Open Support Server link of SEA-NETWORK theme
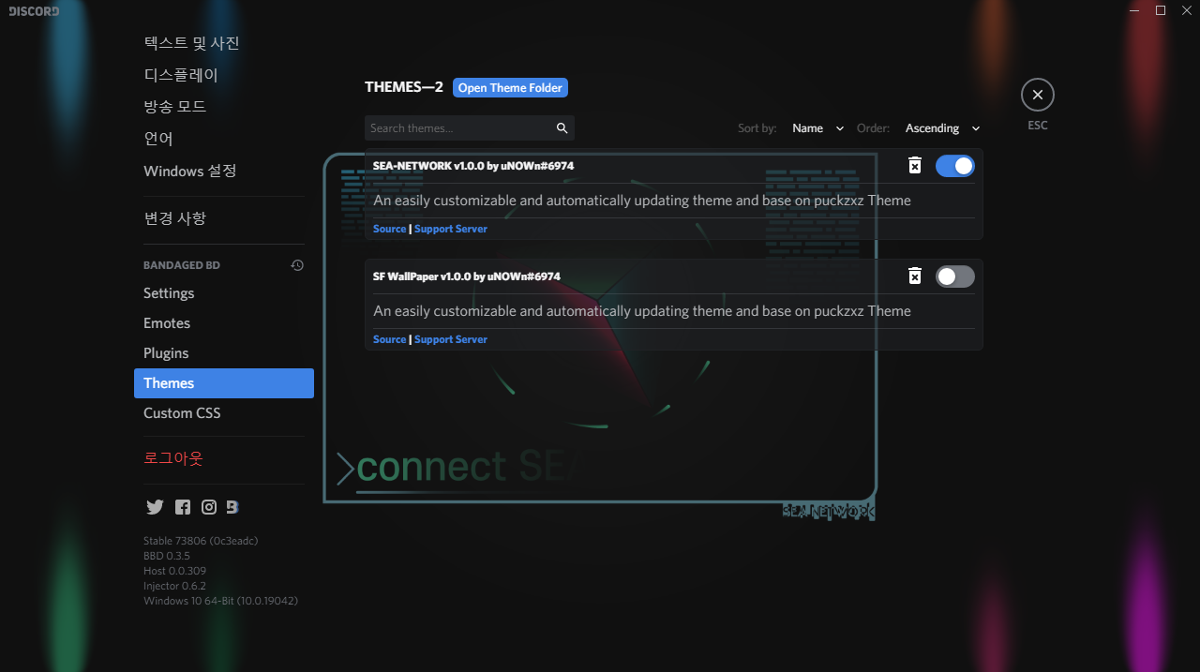 tap(451, 229)
